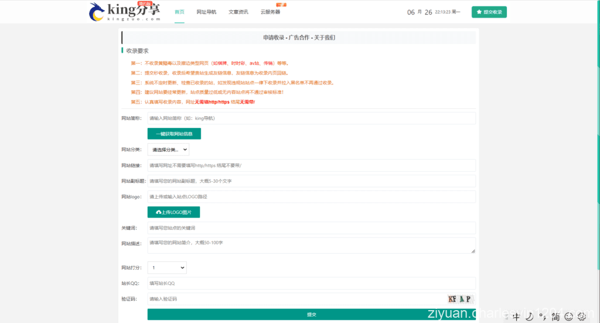This screenshot has width=600, height=323.
Task: Click the 网站描述 textarea resize handle
Action: 473,251
